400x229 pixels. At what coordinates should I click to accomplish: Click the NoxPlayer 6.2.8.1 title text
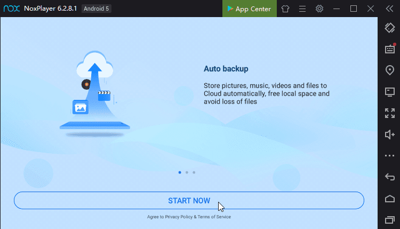point(50,9)
